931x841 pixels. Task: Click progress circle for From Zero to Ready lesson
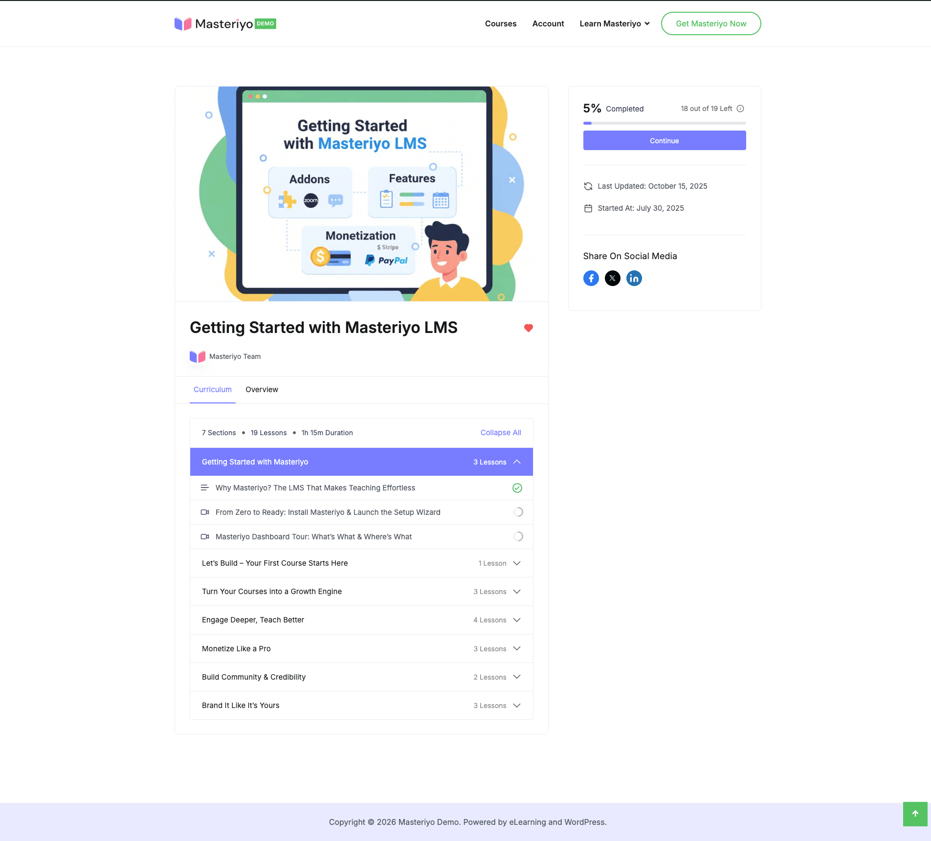click(518, 512)
